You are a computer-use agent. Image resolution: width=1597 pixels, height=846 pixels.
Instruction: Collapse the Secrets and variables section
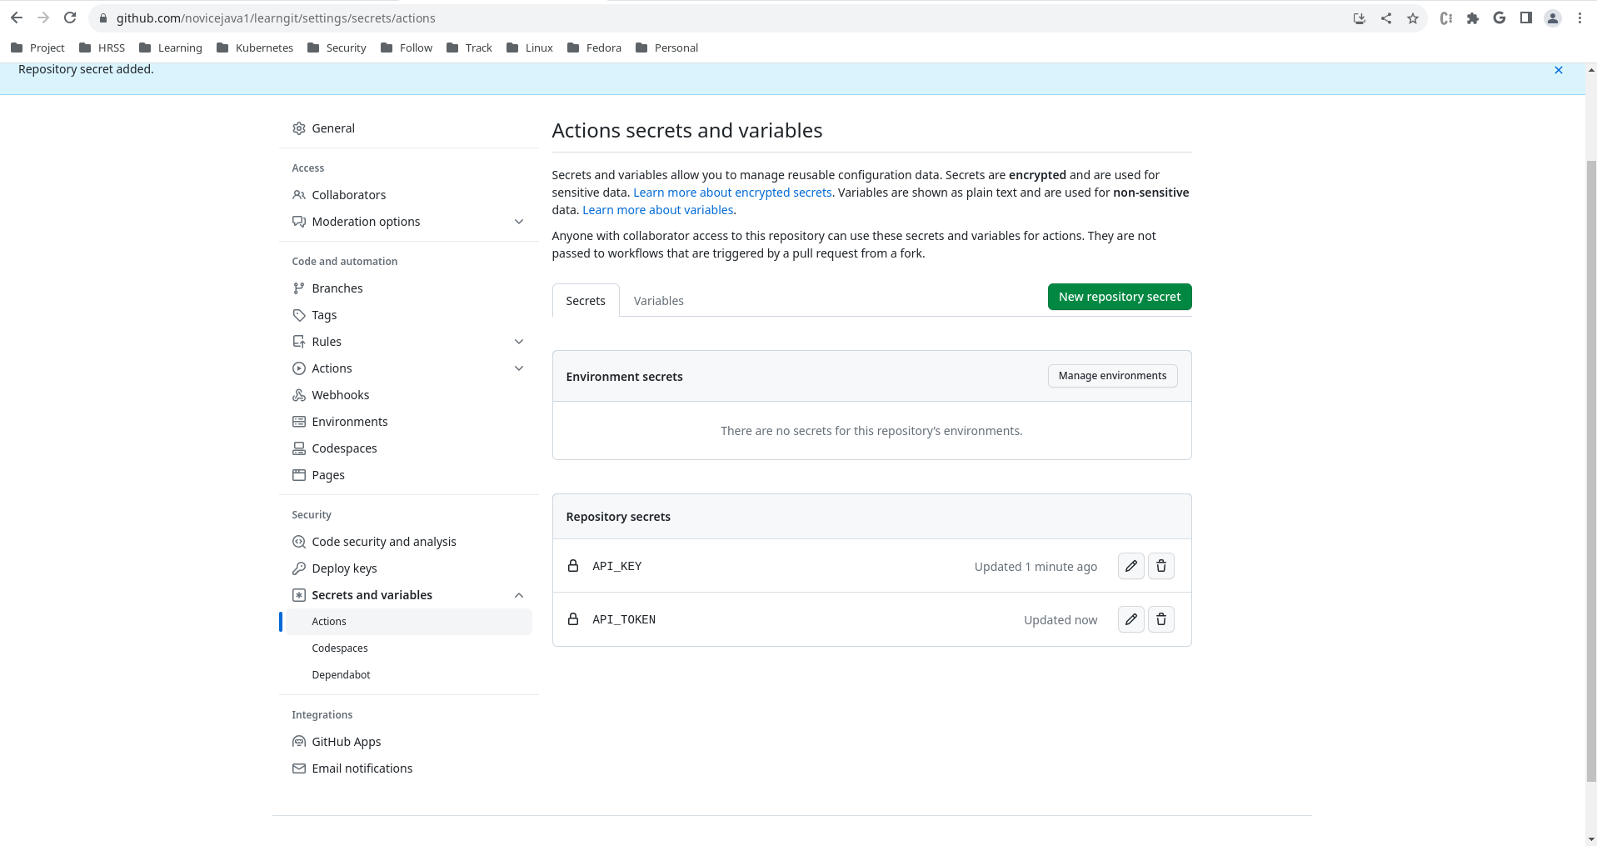(x=519, y=594)
